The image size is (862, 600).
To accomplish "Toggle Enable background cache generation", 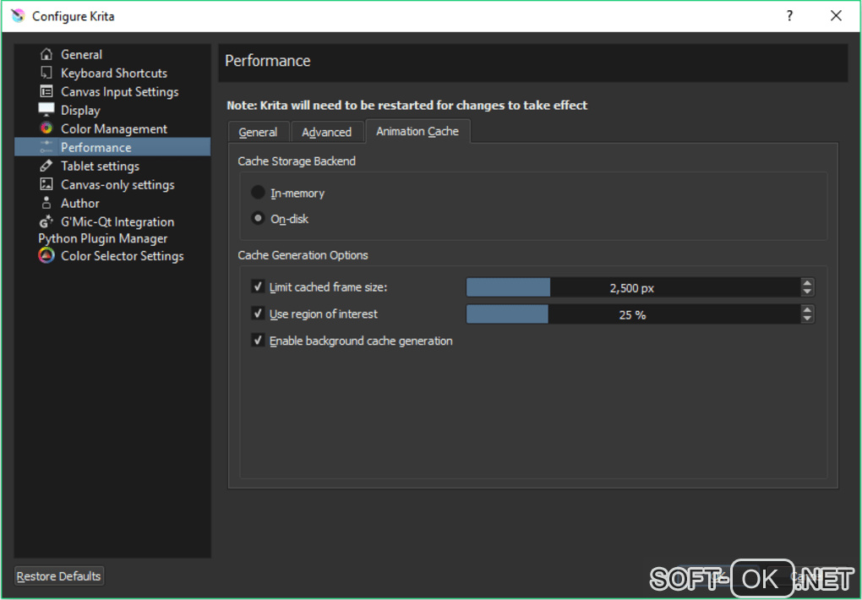I will 258,341.
